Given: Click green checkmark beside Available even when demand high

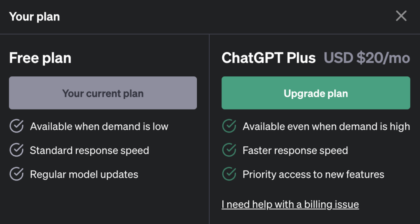Looking at the screenshot, I should tap(229, 126).
